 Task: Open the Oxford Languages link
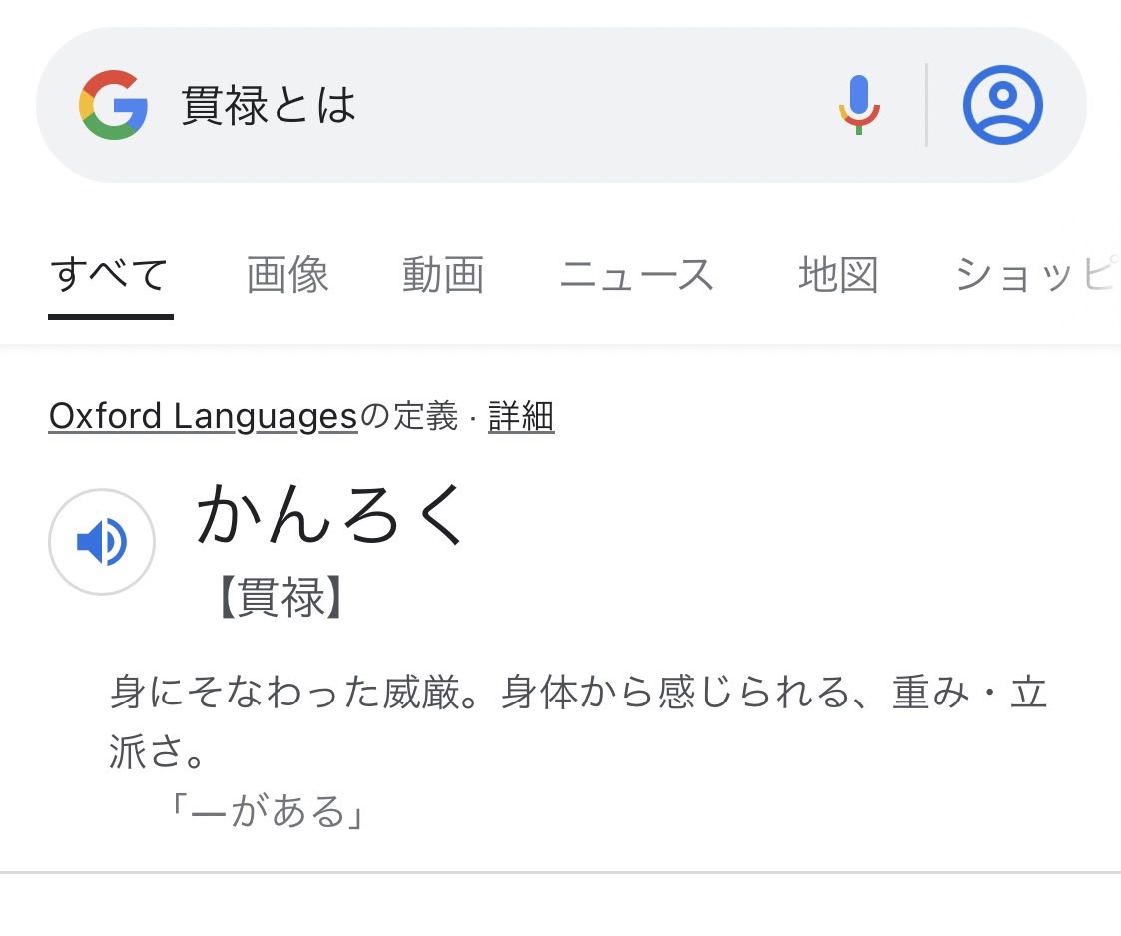pyautogui.click(x=203, y=416)
